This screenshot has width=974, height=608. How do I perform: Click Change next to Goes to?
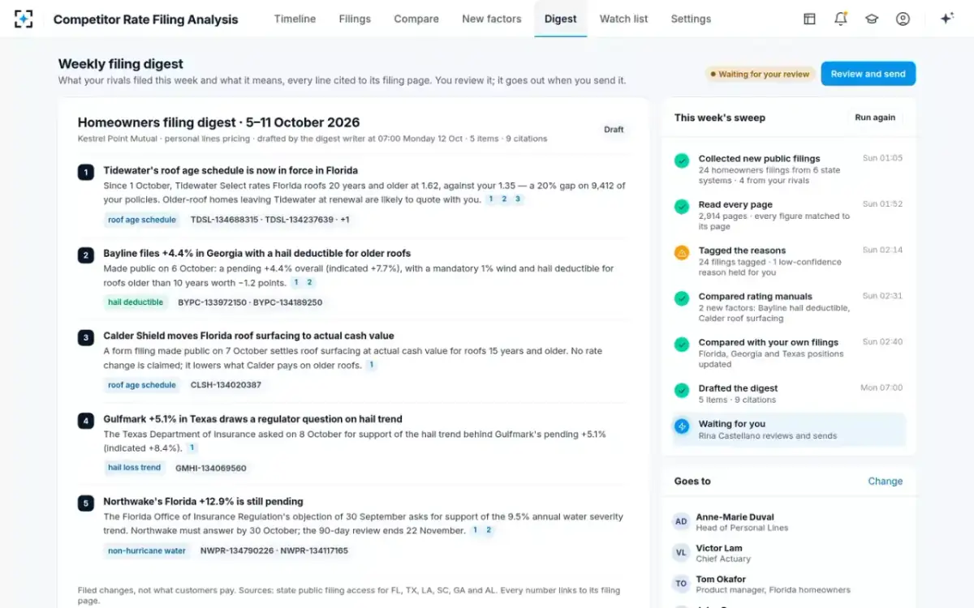(885, 481)
